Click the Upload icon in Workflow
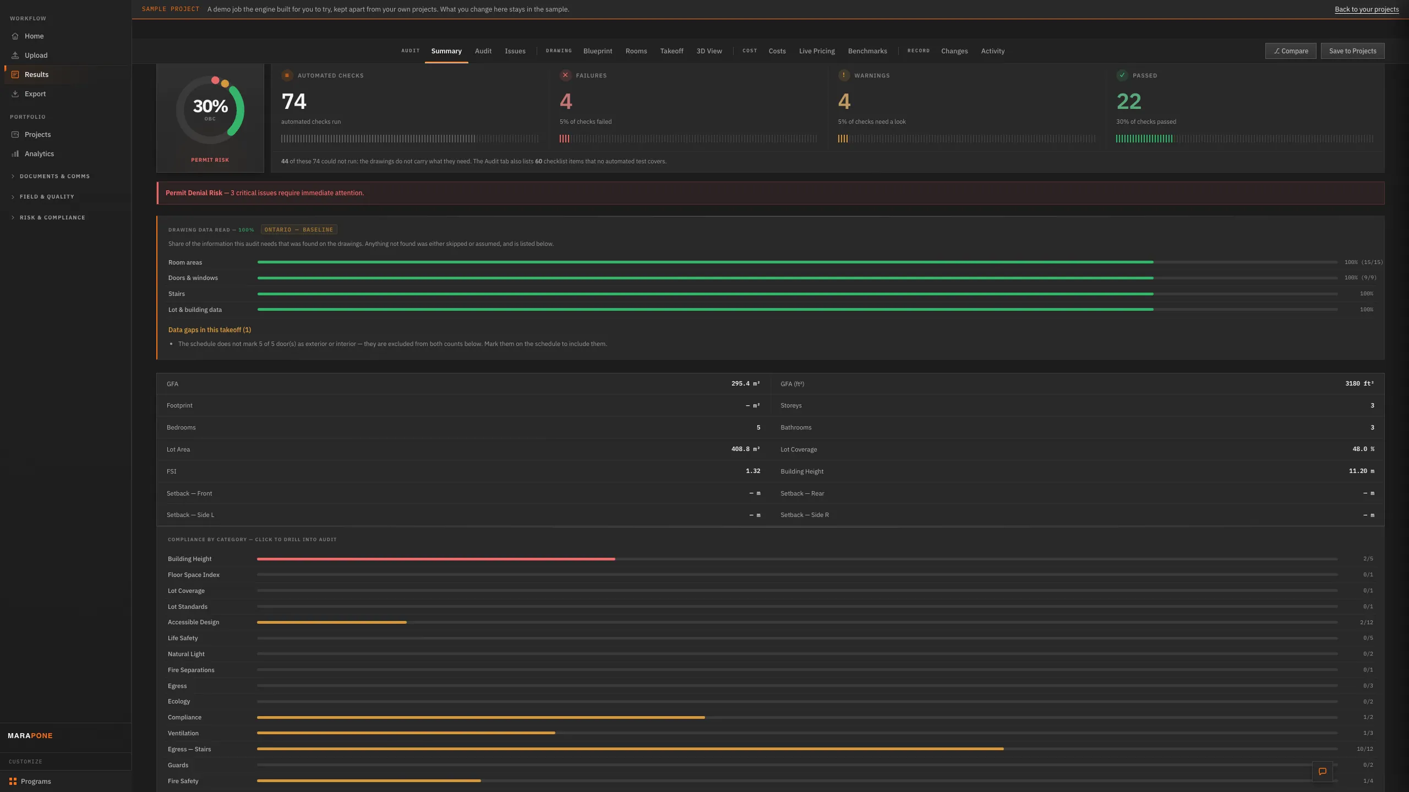This screenshot has height=792, width=1409. click(15, 56)
